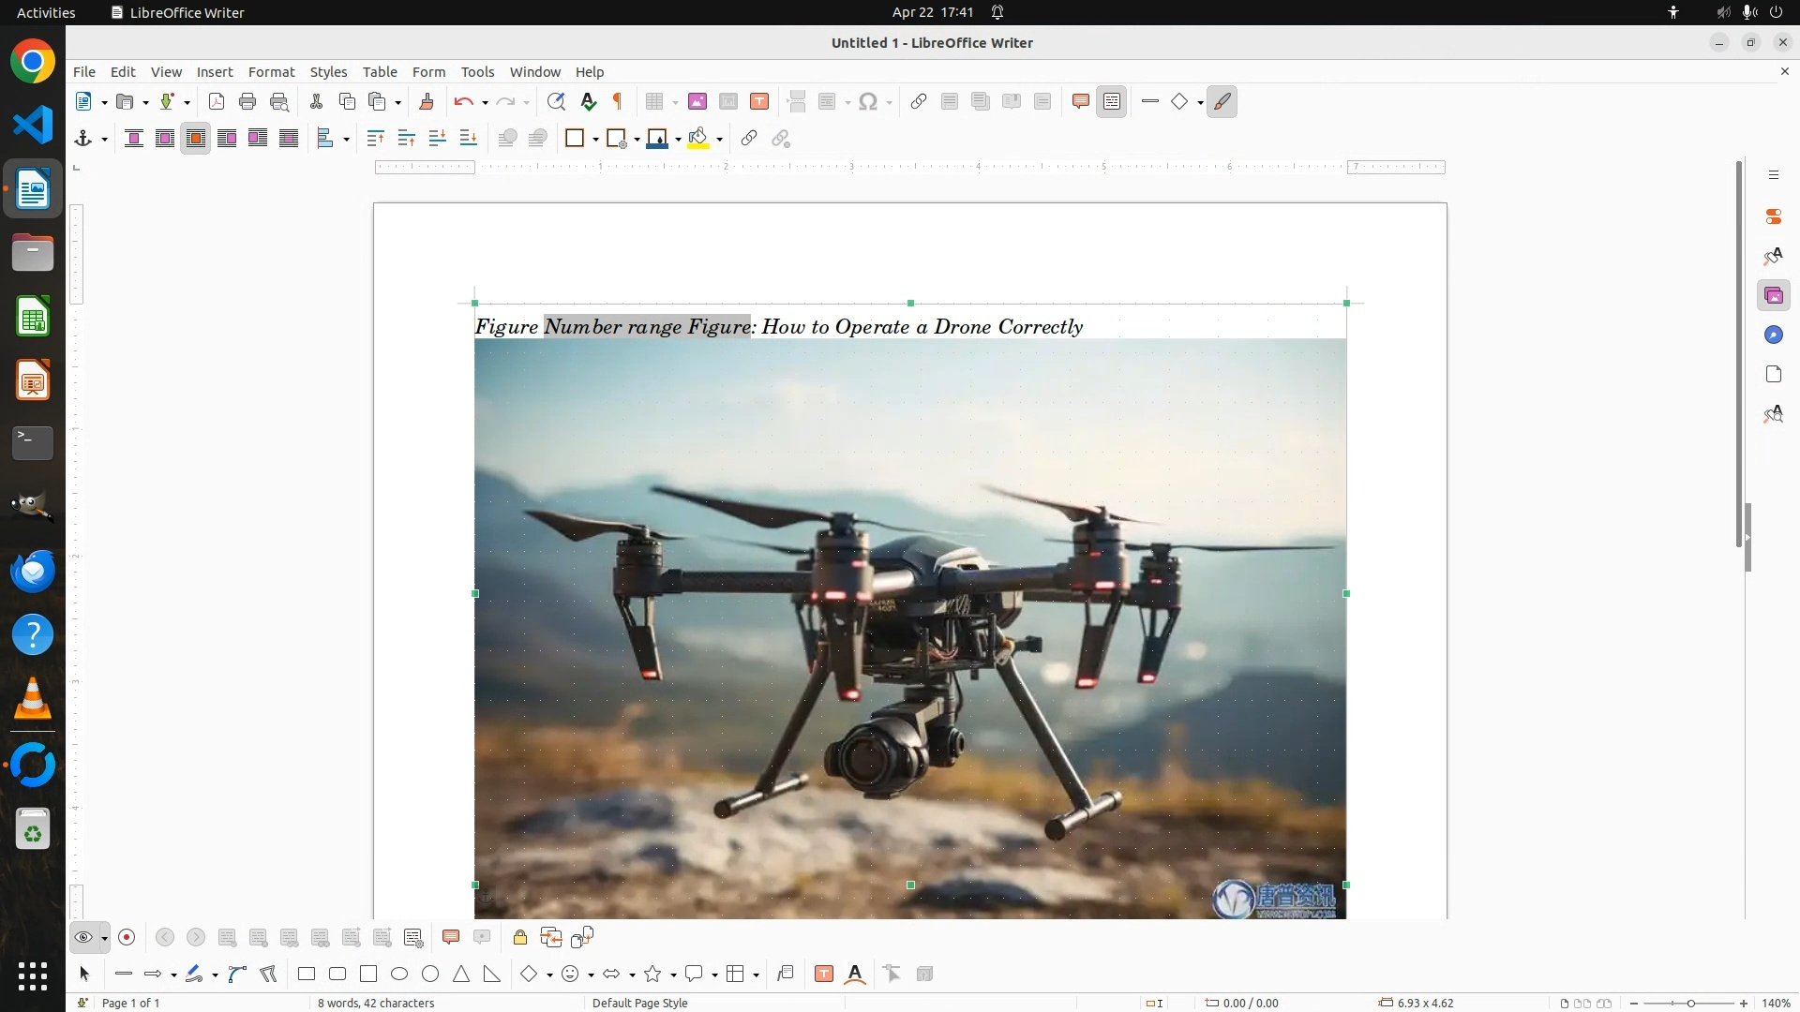Expand the Paste options dropdown arrow

pyautogui.click(x=397, y=103)
